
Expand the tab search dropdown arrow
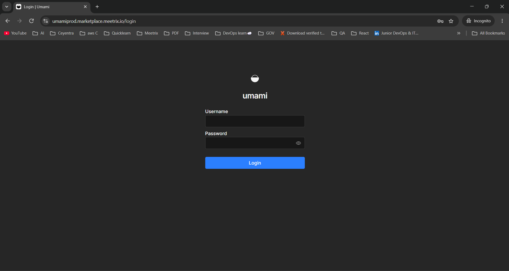7,7
